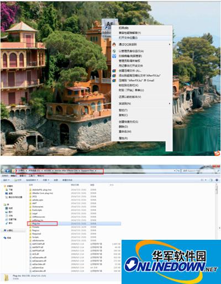Open the 工具(T) menu in Explorer
The width and height of the screenshot is (221, 284).
tap(31, 176)
